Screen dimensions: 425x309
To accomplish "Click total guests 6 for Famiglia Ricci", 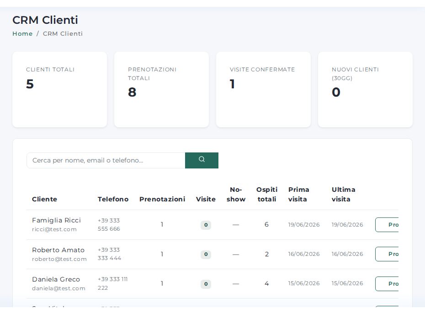I will [266, 224].
